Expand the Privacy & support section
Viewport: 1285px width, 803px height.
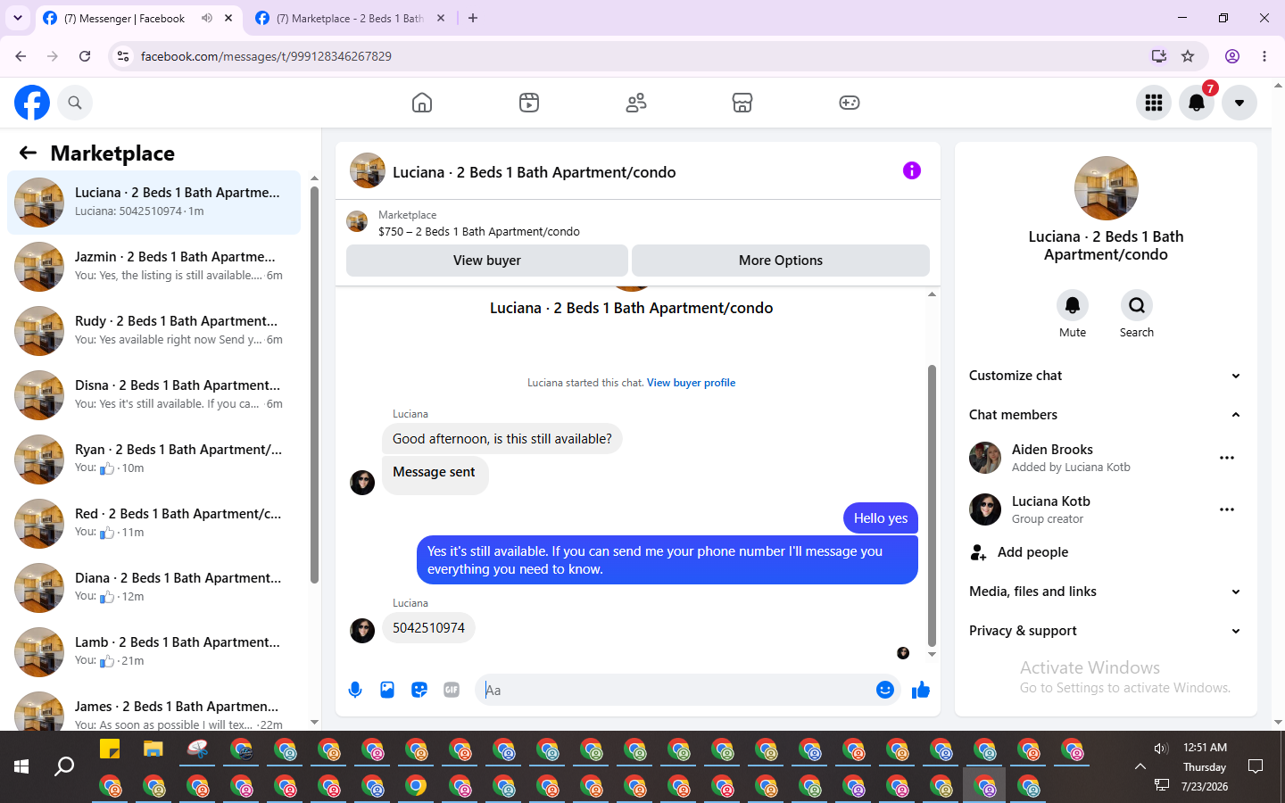click(x=1106, y=631)
